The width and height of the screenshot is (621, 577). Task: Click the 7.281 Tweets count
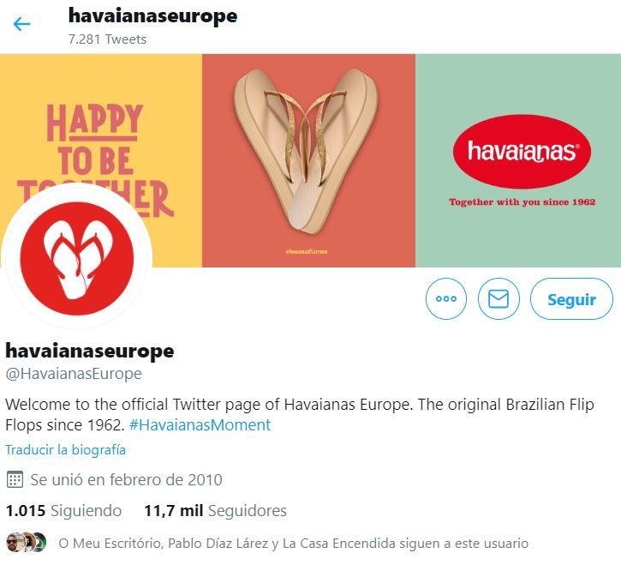(107, 39)
